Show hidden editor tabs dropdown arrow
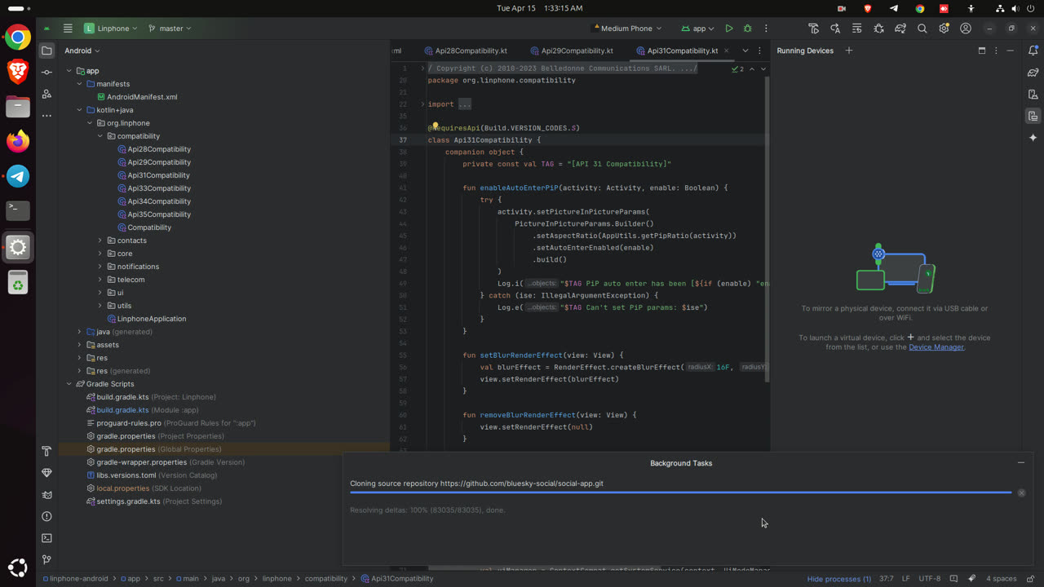The width and height of the screenshot is (1044, 587). coord(745,51)
